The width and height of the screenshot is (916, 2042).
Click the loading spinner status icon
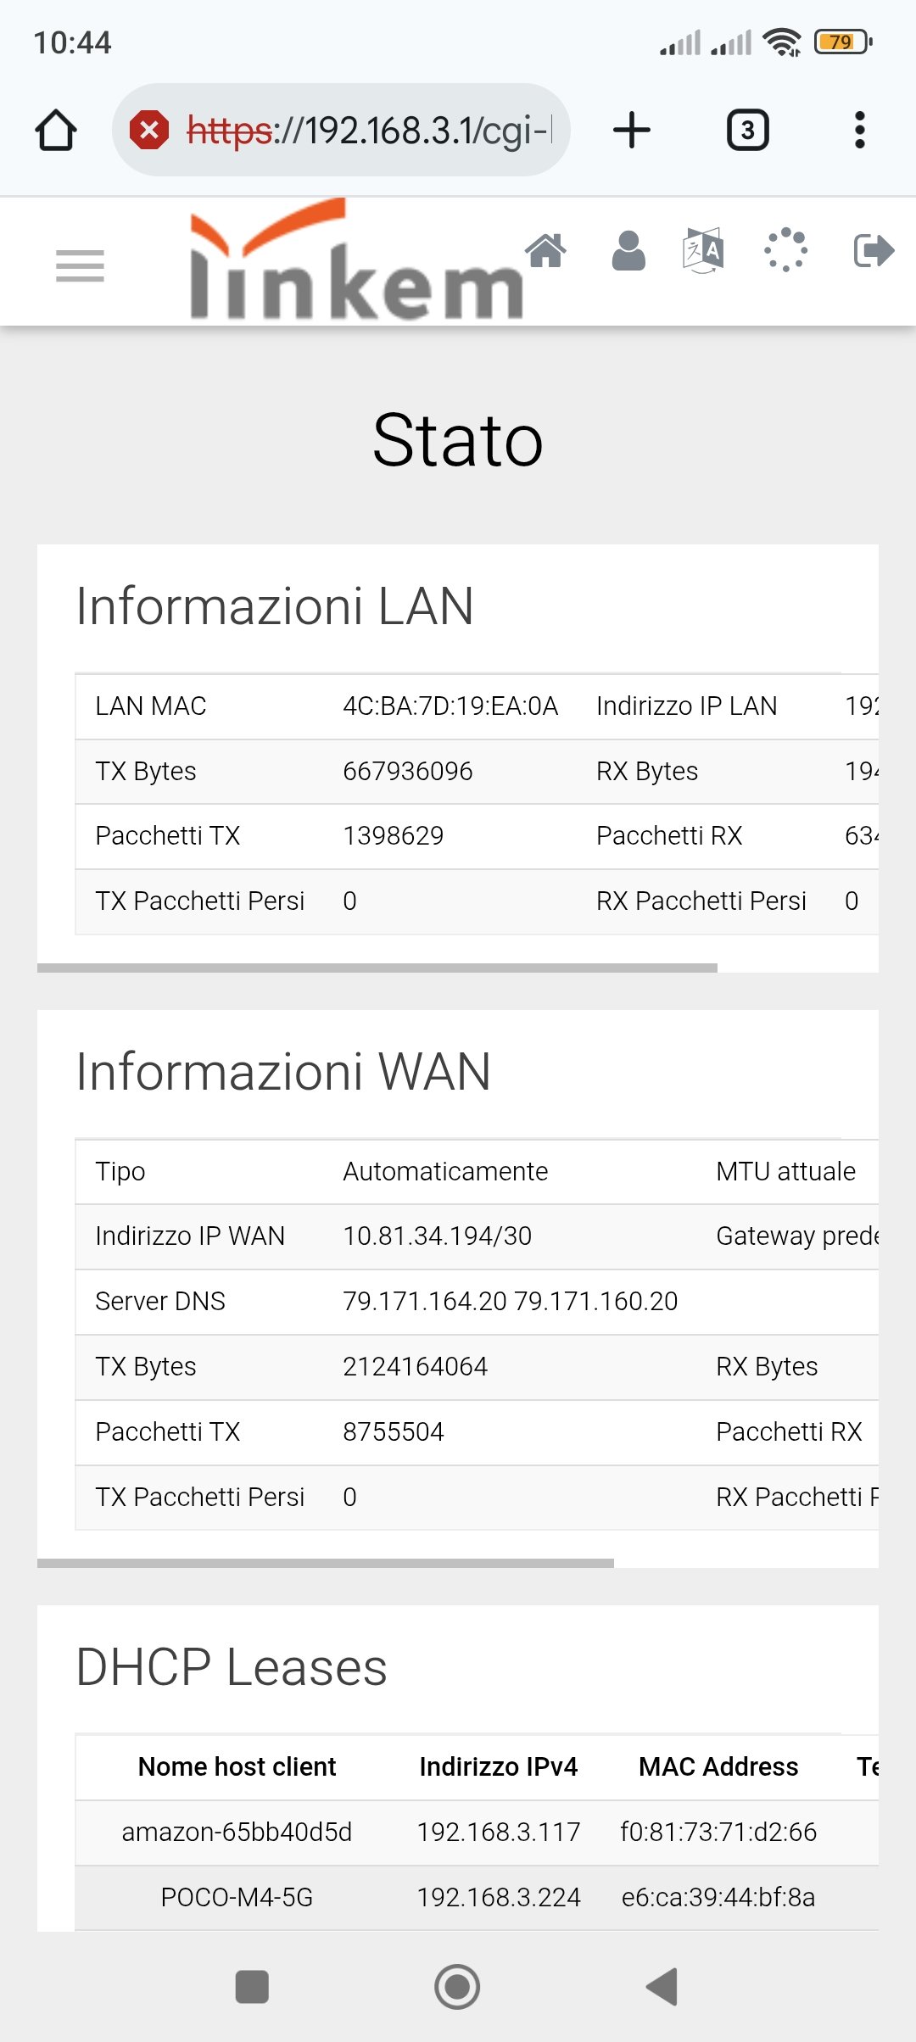coord(785,251)
